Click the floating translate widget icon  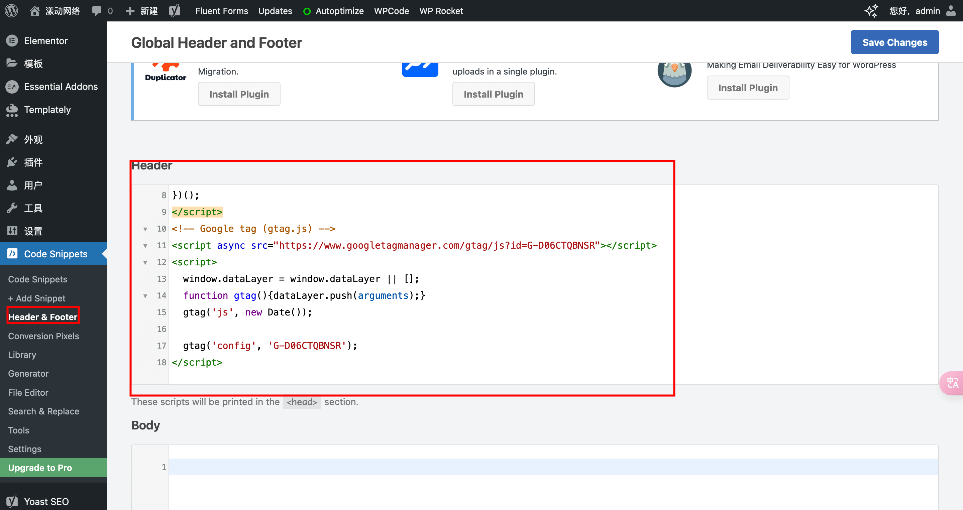953,382
